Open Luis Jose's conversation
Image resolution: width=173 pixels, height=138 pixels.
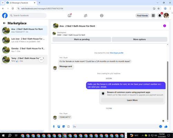tap(24, 40)
